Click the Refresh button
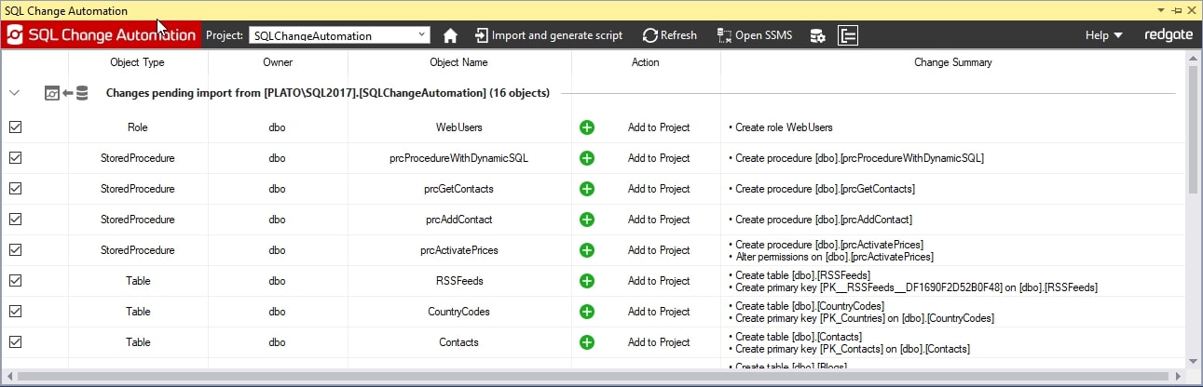Viewport: 1203px width, 387px height. (669, 35)
